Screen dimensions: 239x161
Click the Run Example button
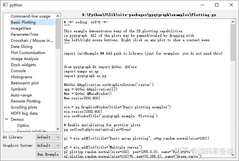click(x=48, y=154)
